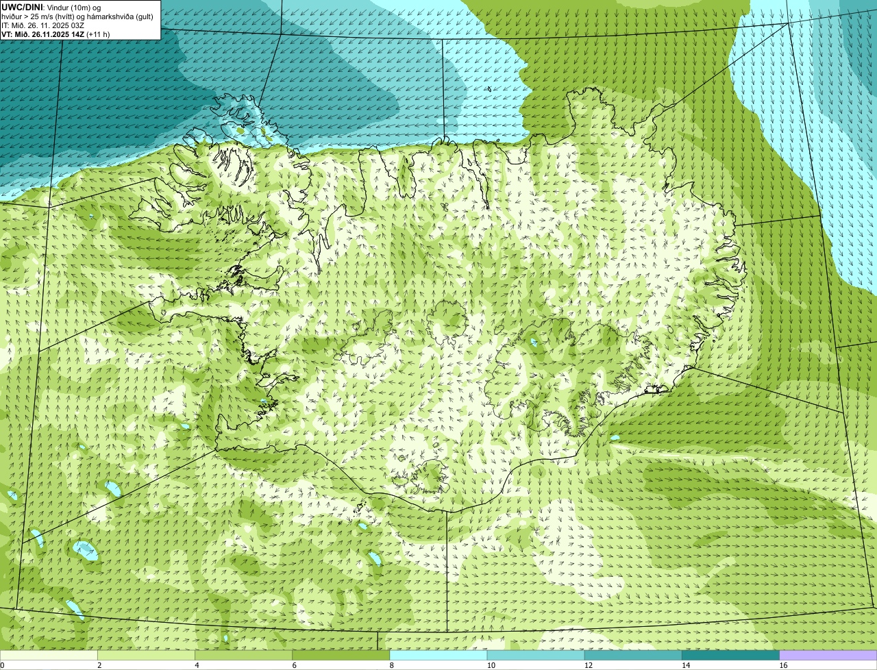Click the 'VT: Mið. 26.11.2025 14Z (+11 h)' line
This screenshot has height=670, width=877.
55,34
